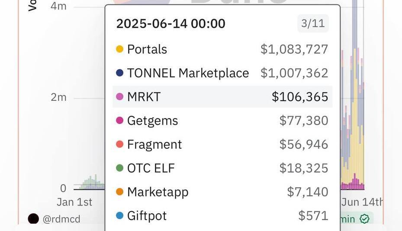Click the Jan 1st axis label
This screenshot has width=402, height=231.
point(74,202)
